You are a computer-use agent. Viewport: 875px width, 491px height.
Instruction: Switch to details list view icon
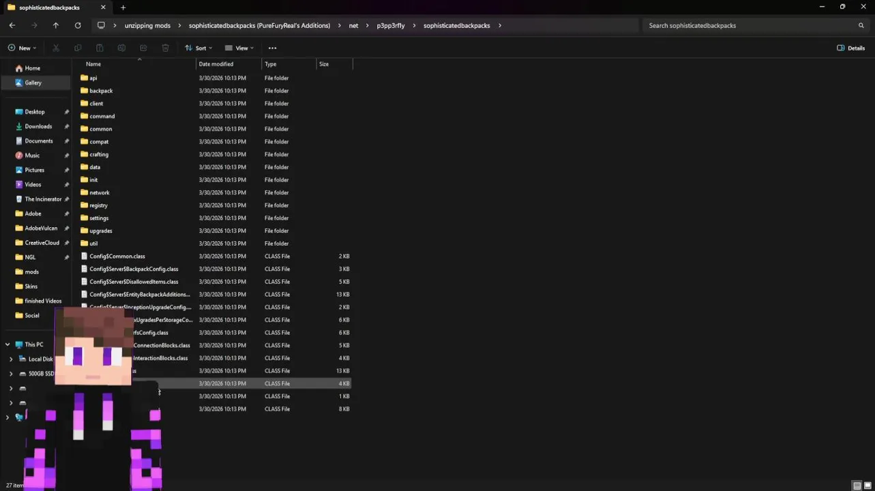(x=857, y=486)
